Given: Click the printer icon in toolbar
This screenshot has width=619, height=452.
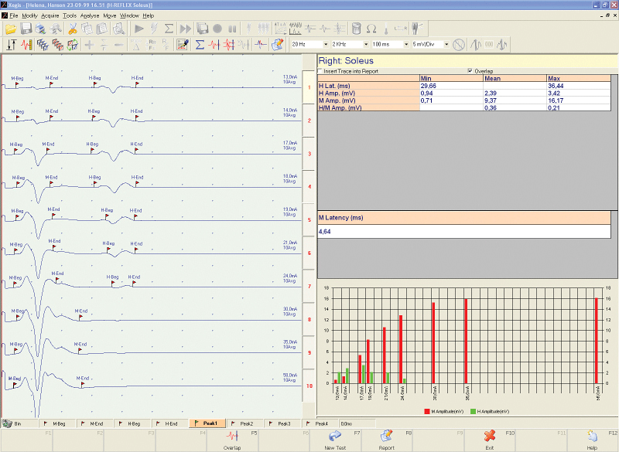Looking at the screenshot, I should click(x=39, y=29).
